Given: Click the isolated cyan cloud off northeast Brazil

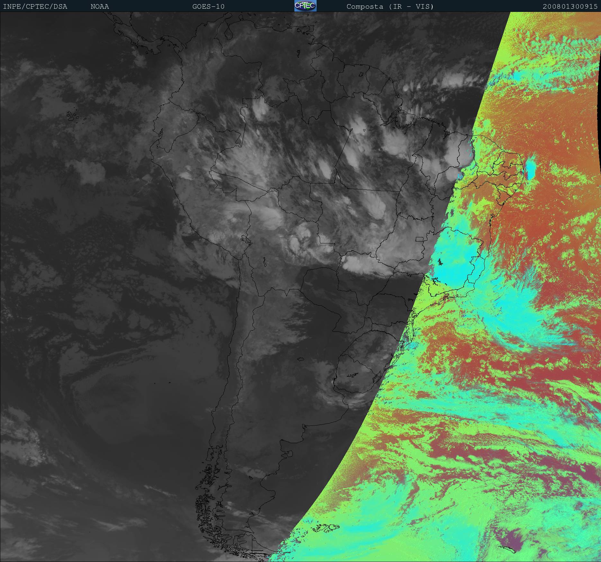Looking at the screenshot, I should coord(530,168).
